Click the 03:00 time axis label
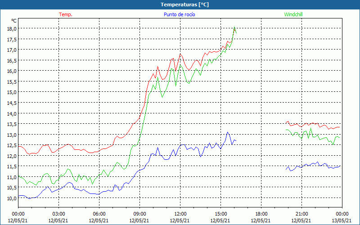 click(x=58, y=214)
